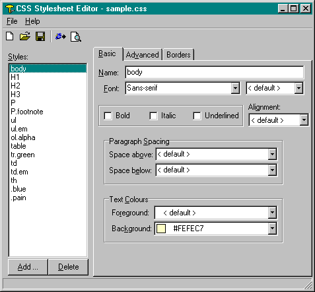Expand the Font family dropdown
315x292 pixels.
click(x=235, y=89)
